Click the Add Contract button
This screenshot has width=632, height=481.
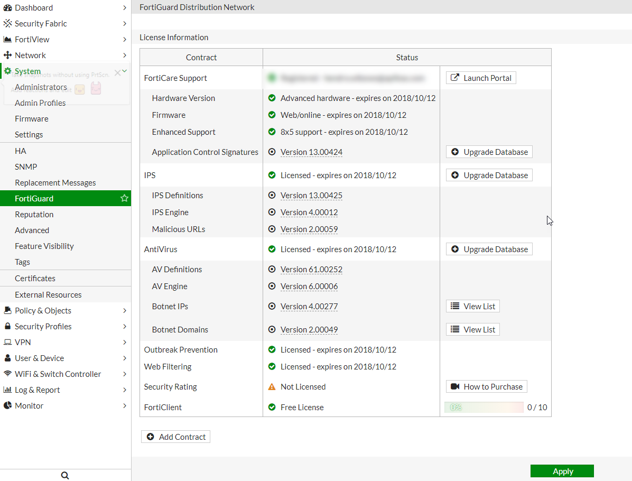tap(176, 437)
